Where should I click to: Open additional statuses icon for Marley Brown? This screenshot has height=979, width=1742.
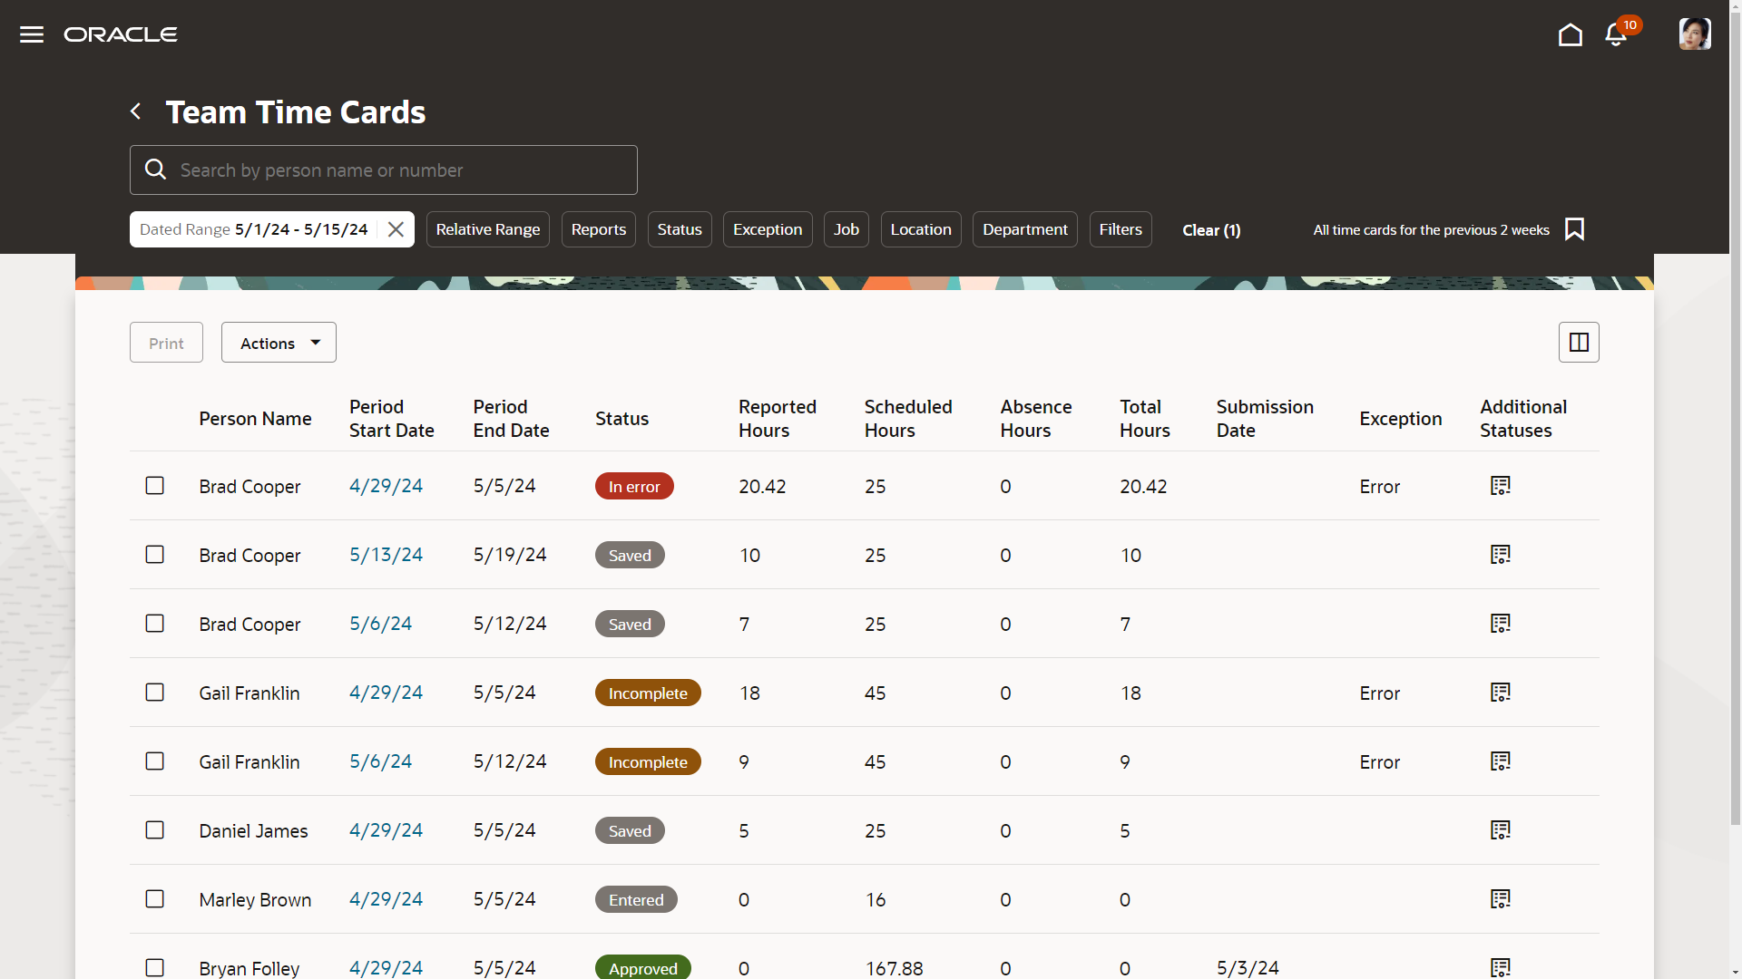(1501, 899)
